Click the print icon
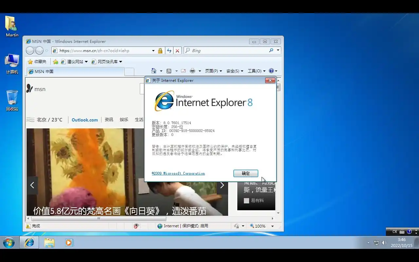This screenshot has width=419, height=262. [x=192, y=71]
